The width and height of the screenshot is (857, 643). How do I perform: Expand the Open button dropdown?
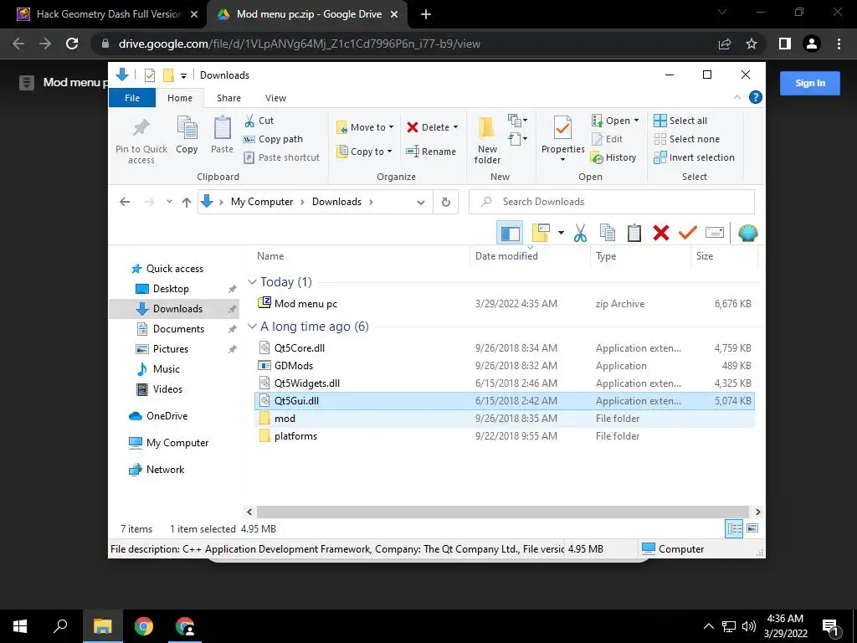point(636,121)
